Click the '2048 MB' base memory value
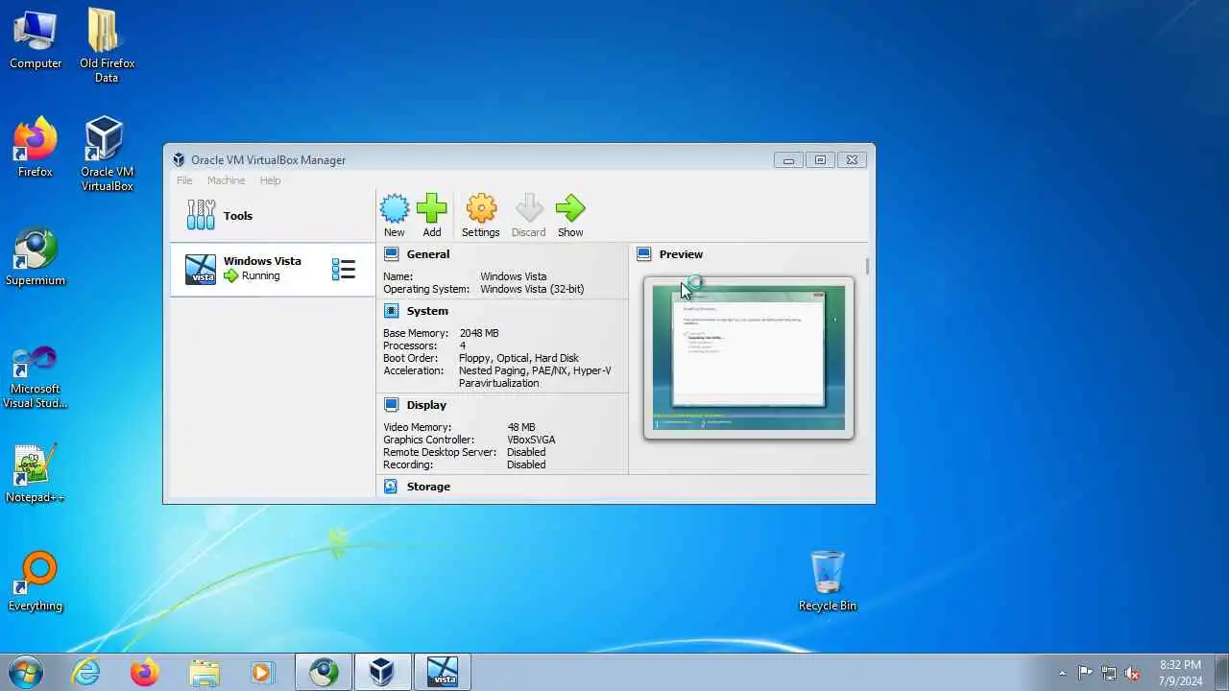This screenshot has width=1229, height=691. [479, 333]
